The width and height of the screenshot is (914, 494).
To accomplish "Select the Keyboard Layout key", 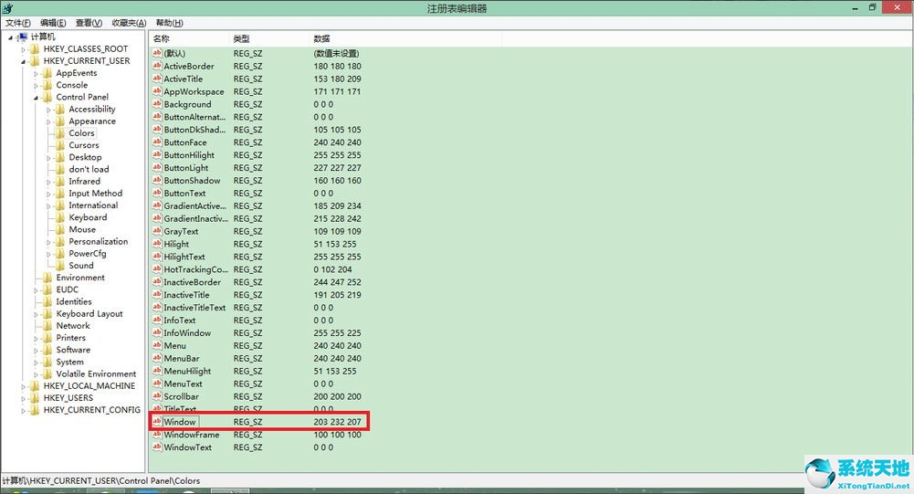I will click(89, 314).
